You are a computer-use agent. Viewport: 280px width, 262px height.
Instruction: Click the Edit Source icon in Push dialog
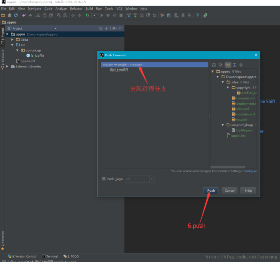tap(221, 65)
